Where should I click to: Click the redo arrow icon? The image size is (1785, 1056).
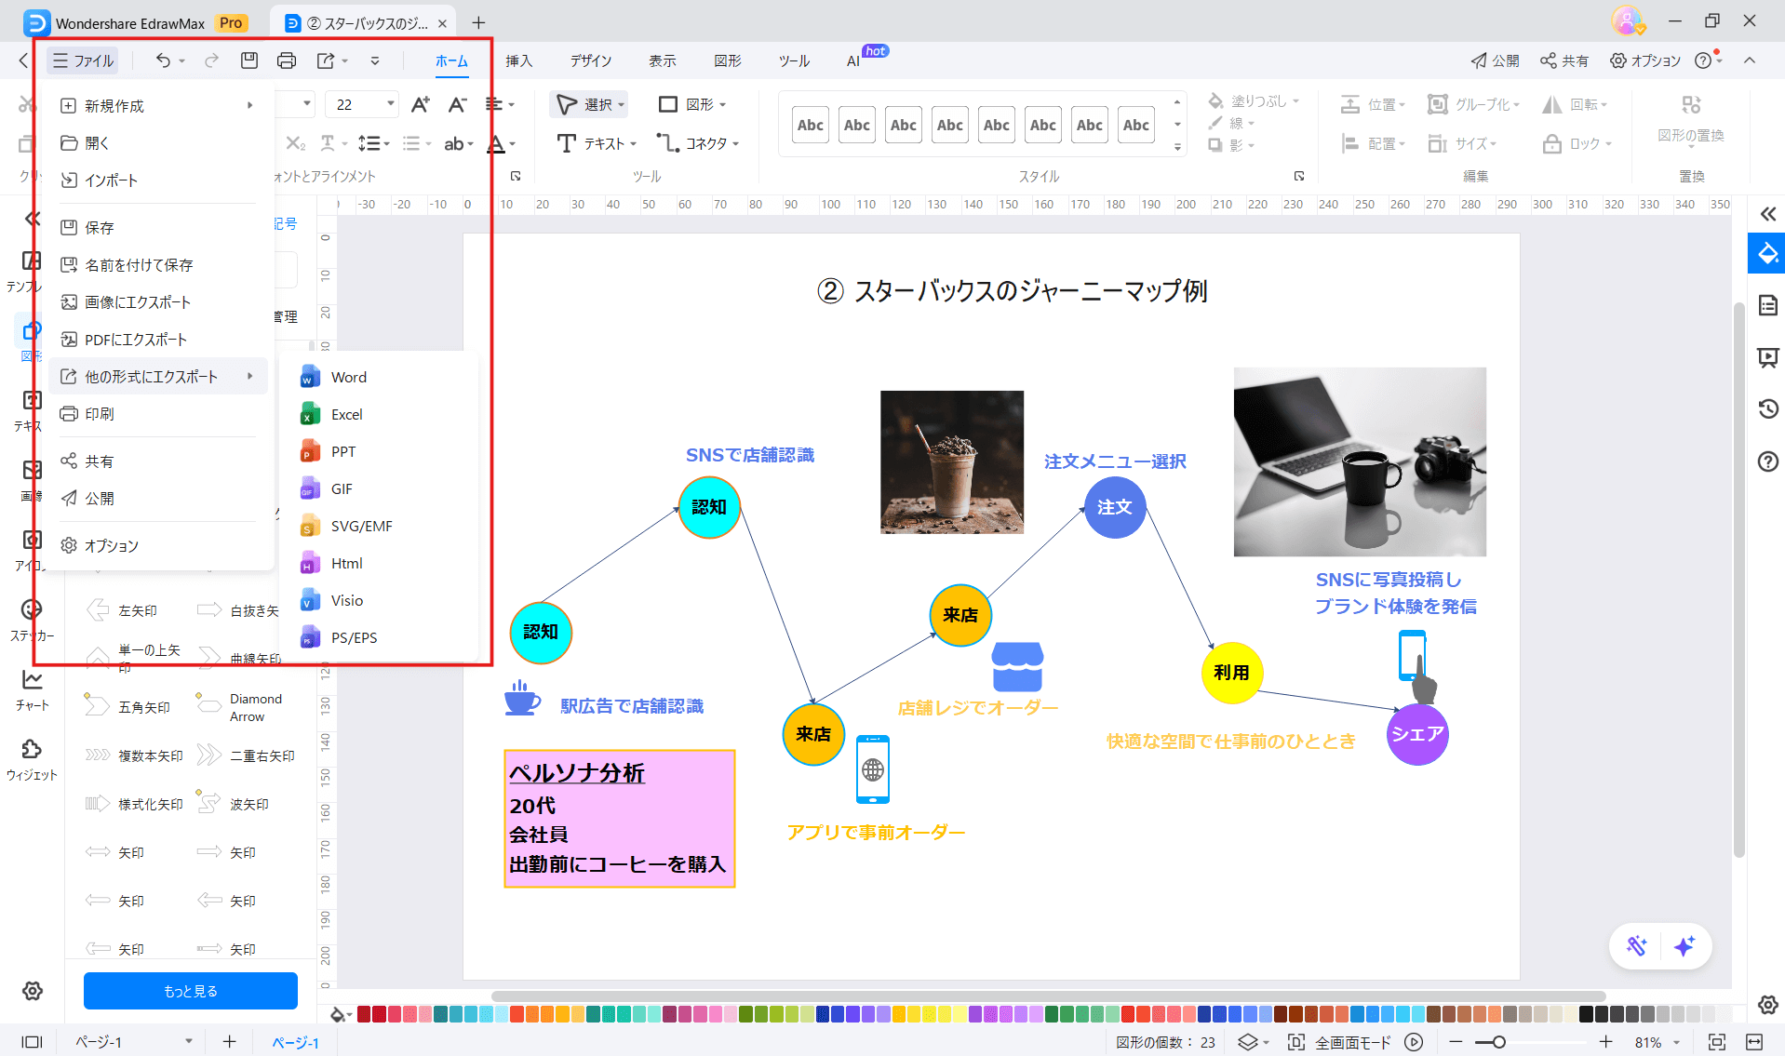(211, 60)
